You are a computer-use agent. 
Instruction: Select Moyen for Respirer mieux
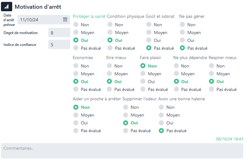[211, 74]
